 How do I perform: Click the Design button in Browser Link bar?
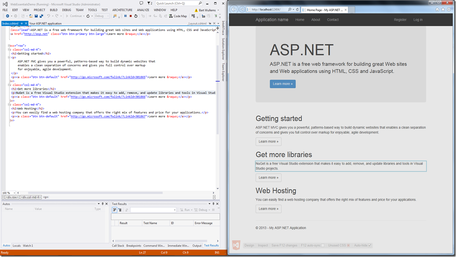pyautogui.click(x=249, y=245)
